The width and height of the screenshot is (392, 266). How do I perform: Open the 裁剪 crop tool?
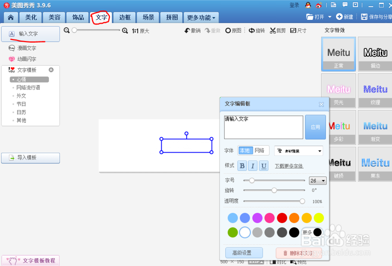point(277,30)
